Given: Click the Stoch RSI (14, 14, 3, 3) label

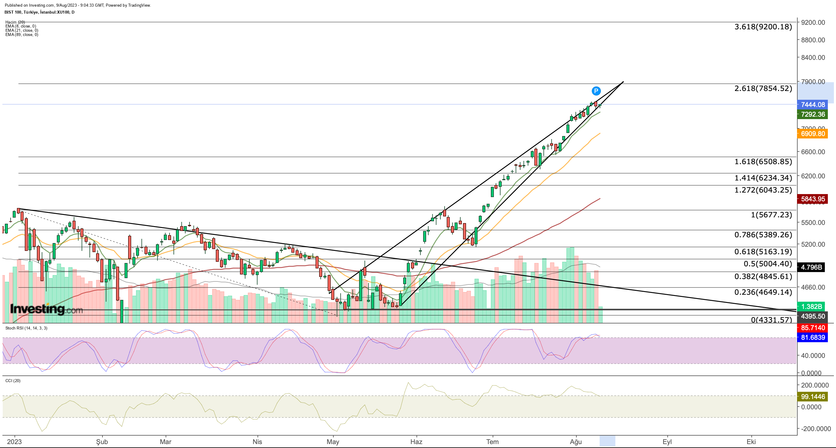Looking at the screenshot, I should [26, 328].
